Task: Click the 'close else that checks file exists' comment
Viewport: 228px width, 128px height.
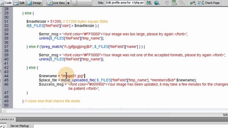Action: tap(52, 101)
